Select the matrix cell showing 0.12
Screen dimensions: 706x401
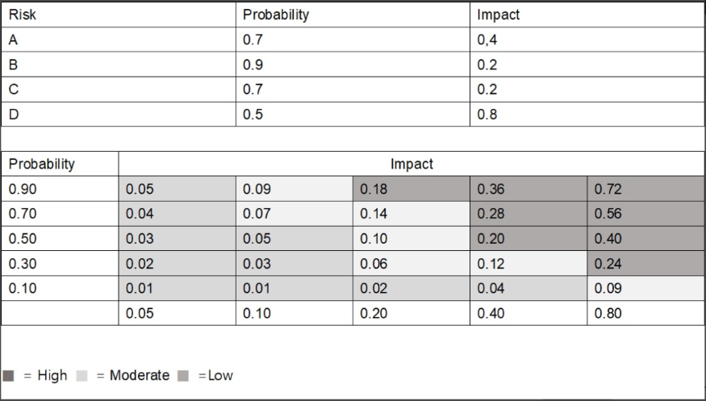coord(528,263)
